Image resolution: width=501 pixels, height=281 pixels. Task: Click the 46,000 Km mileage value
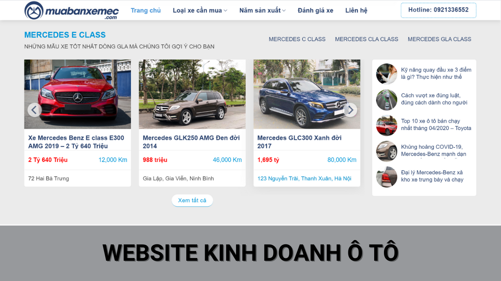[227, 160]
